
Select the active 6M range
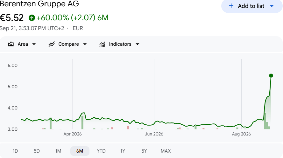coord(80,151)
